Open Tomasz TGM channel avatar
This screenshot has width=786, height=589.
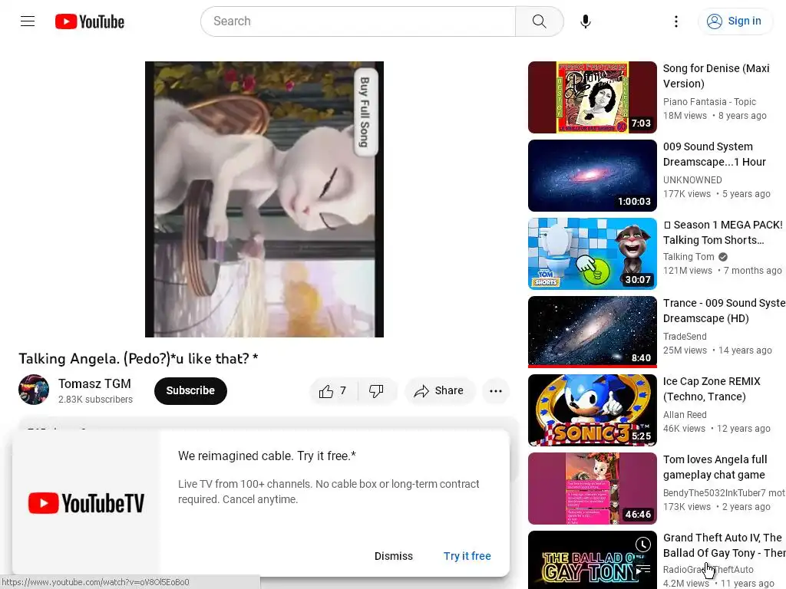point(34,390)
